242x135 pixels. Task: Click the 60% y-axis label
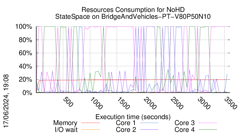click(x=25, y=53)
